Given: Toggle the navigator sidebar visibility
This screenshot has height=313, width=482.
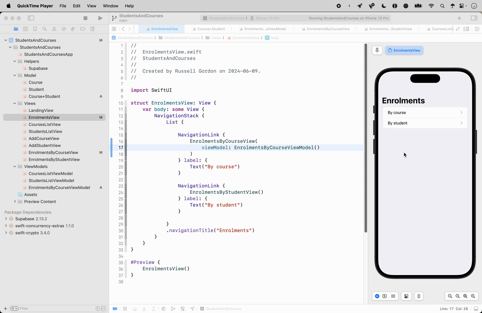Looking at the screenshot, I should [x=31, y=18].
